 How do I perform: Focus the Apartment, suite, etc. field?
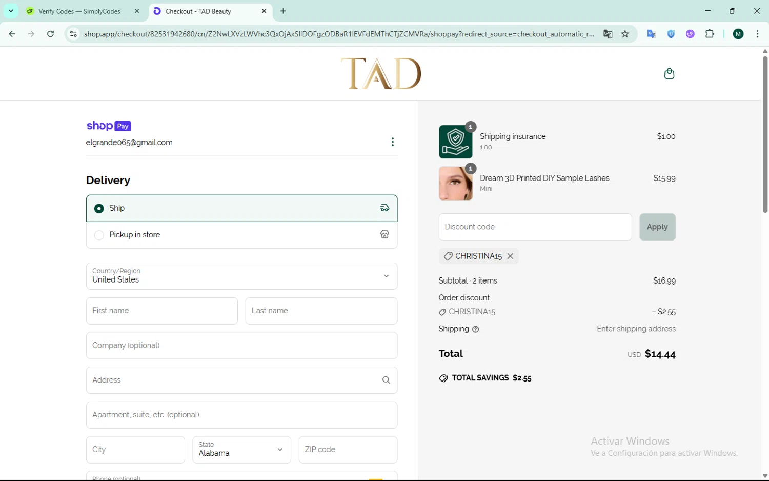pos(241,415)
